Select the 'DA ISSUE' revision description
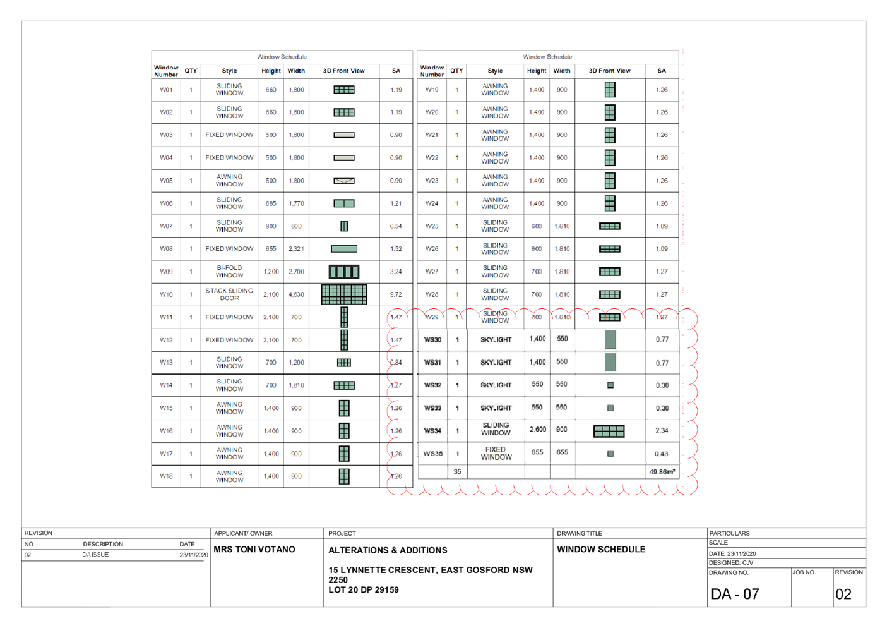Image resolution: width=887 pixels, height=628 pixels. [95, 555]
